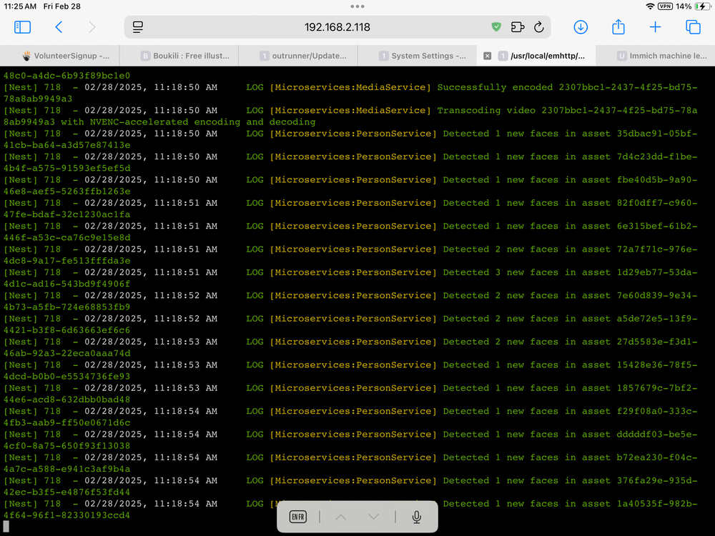The image size is (715, 536).
Task: Click the log line for asset fbe40d5b-9a90
Action: click(350, 186)
